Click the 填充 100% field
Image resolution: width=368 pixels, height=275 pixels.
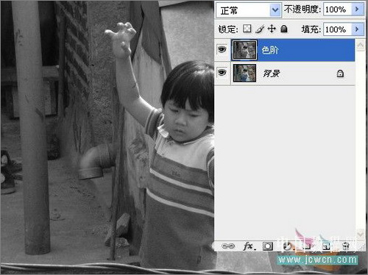338,29
